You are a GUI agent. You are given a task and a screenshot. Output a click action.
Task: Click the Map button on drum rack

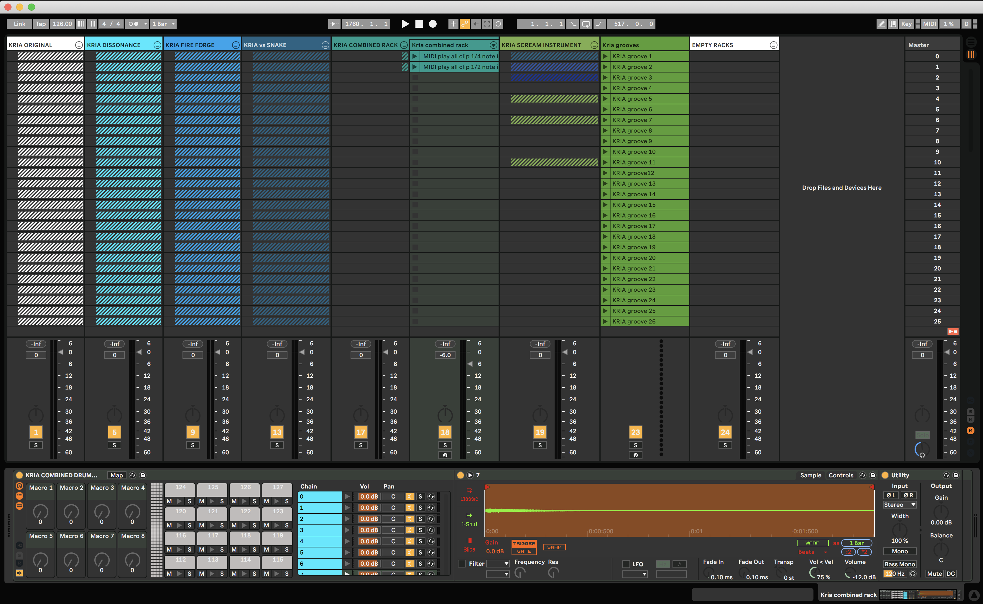pyautogui.click(x=116, y=475)
